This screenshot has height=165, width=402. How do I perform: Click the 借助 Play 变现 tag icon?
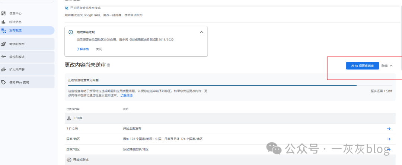tap(4, 82)
